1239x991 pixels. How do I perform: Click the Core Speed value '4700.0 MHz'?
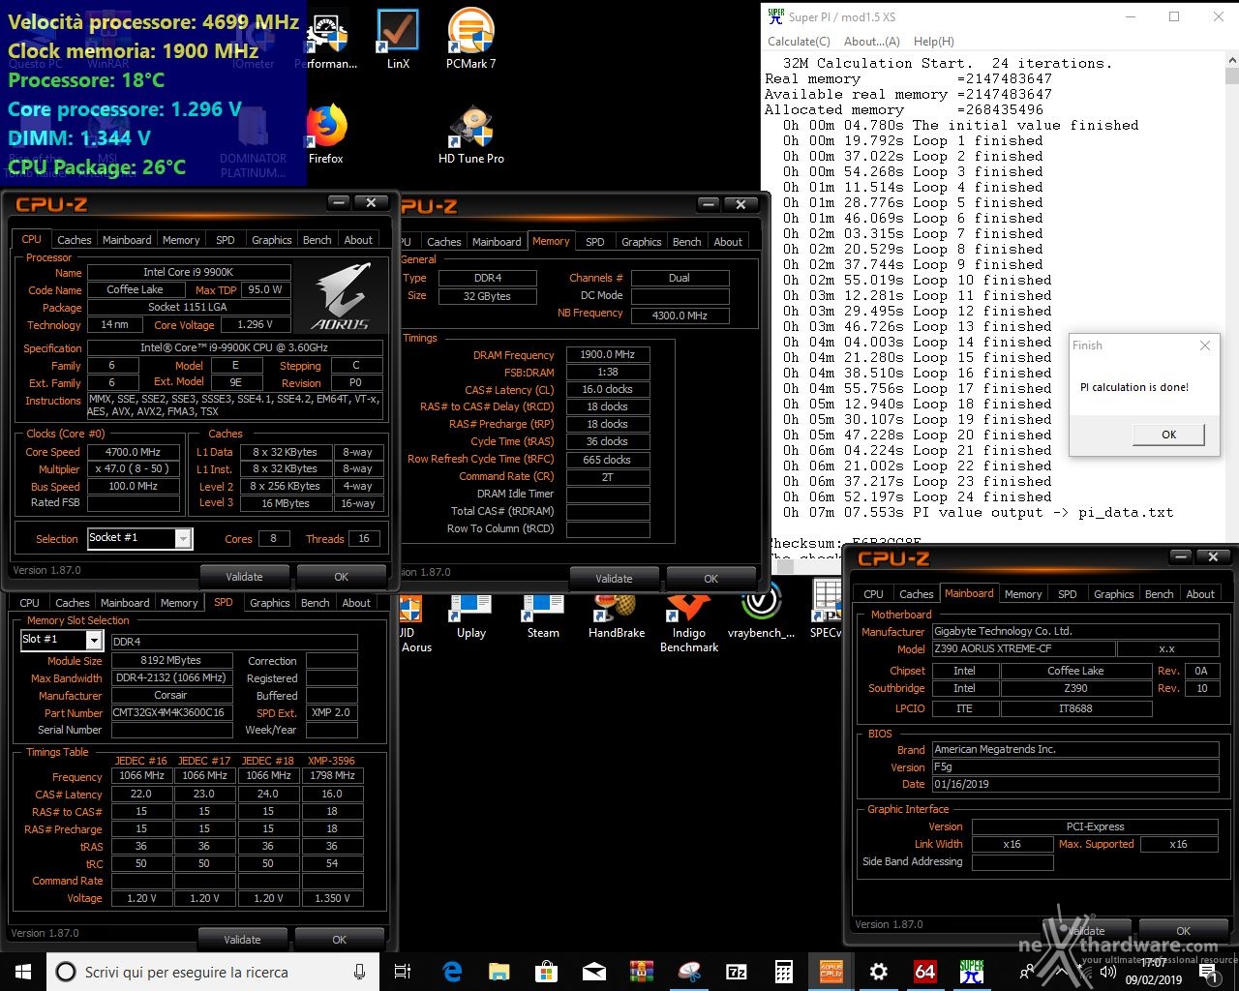[x=134, y=452]
